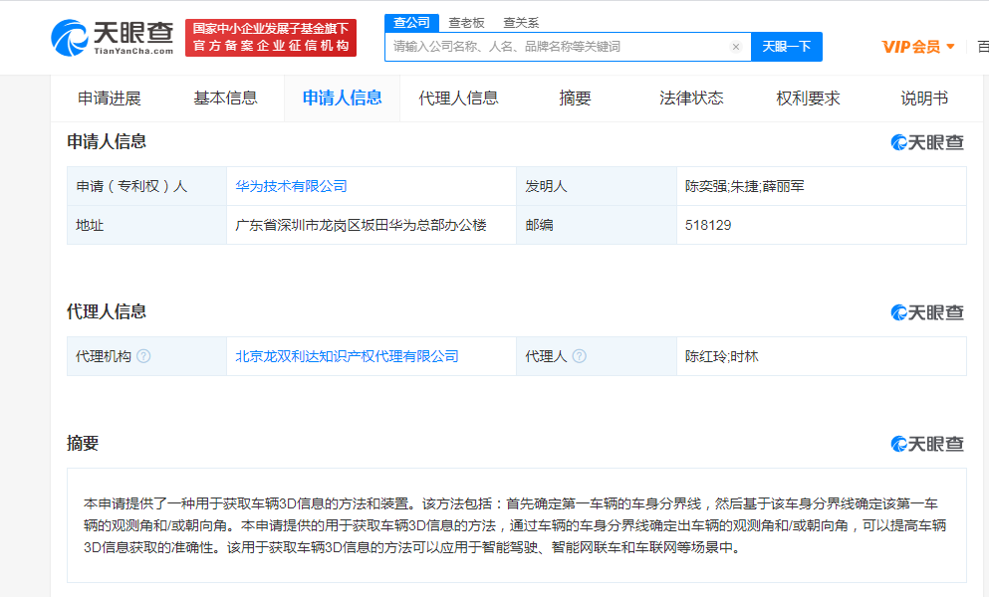Screen dimensions: 989x597
Task: Expand the VIP会员 dropdown
Action: click(918, 47)
